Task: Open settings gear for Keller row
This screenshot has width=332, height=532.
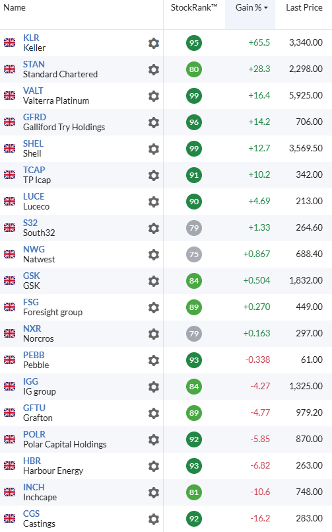Action: coord(154,43)
